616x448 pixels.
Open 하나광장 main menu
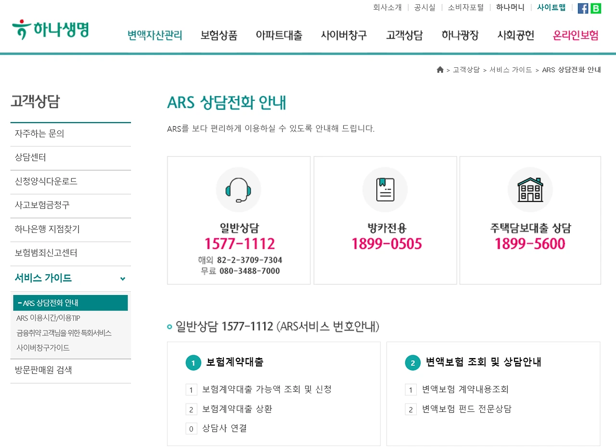coord(460,35)
